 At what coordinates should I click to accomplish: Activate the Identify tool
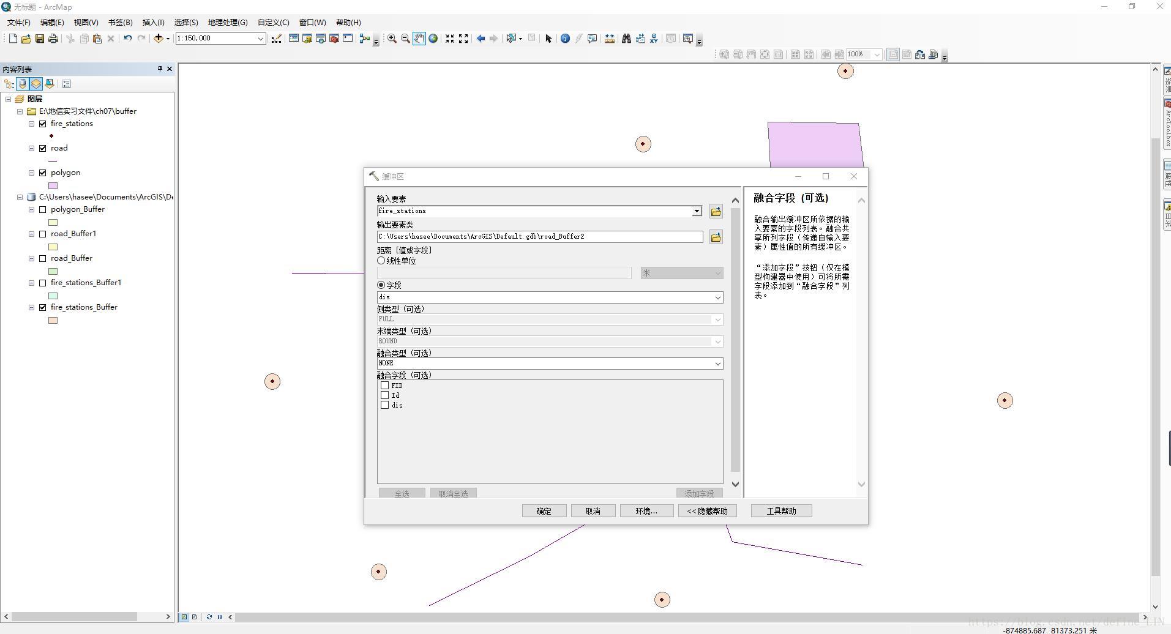pos(565,39)
